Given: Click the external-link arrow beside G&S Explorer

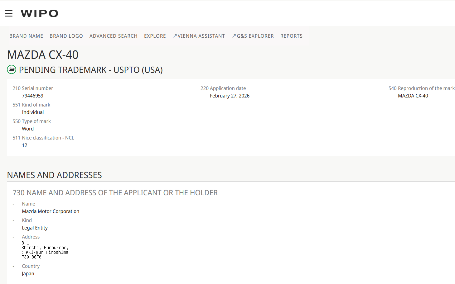Looking at the screenshot, I should click(x=234, y=36).
